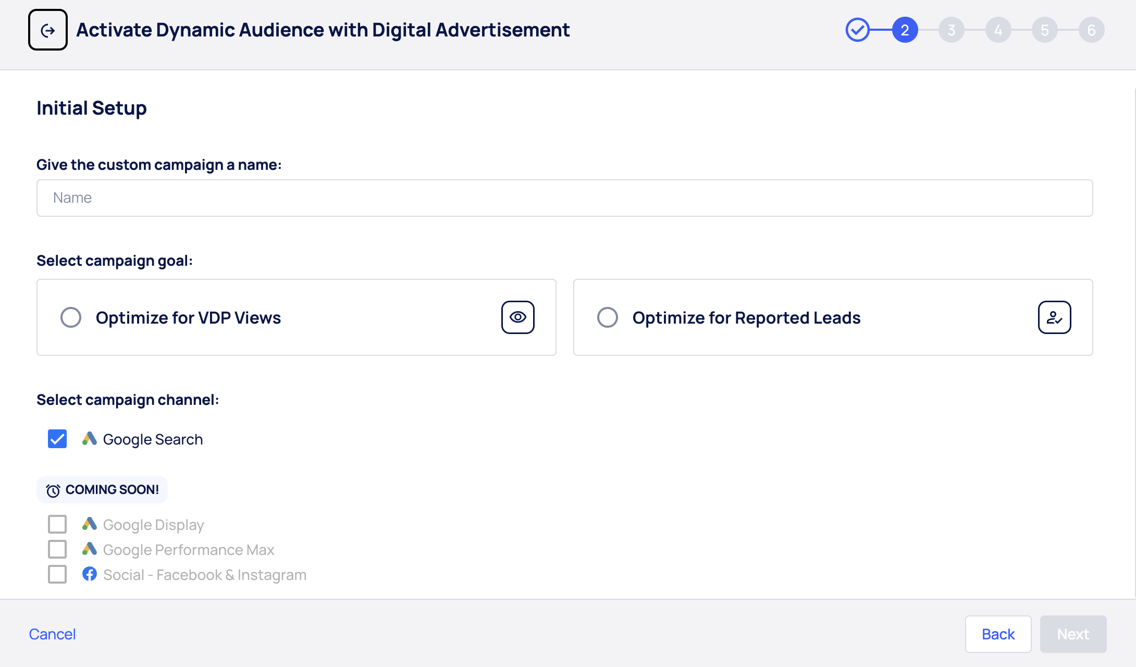The image size is (1136, 667).
Task: Click the Back button
Action: [x=998, y=634]
